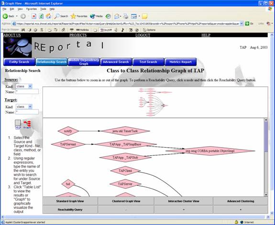Switch to Module Dependency Graph tab

coord(84,62)
